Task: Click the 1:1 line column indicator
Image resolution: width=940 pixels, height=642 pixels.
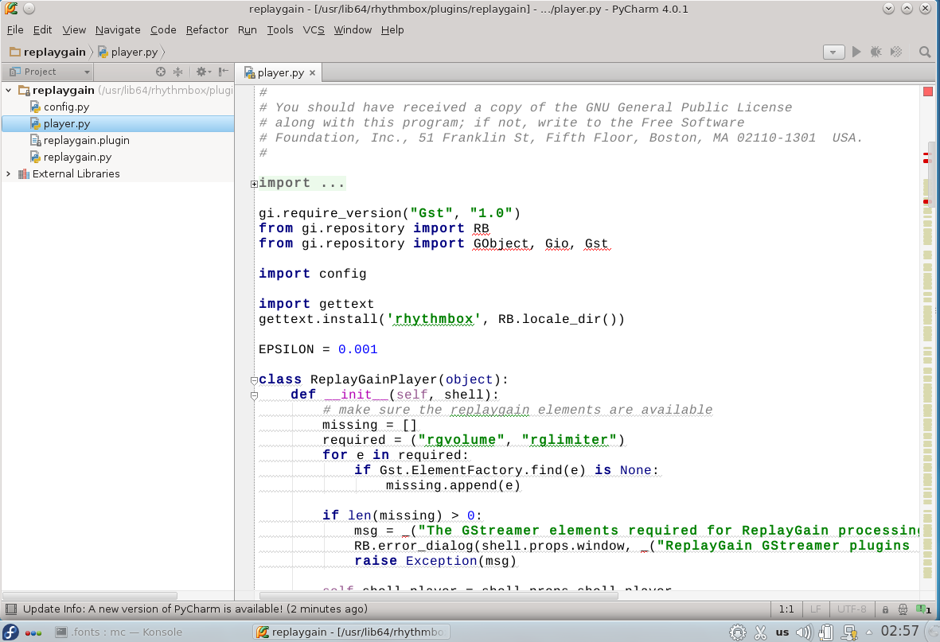Action: pyautogui.click(x=786, y=609)
